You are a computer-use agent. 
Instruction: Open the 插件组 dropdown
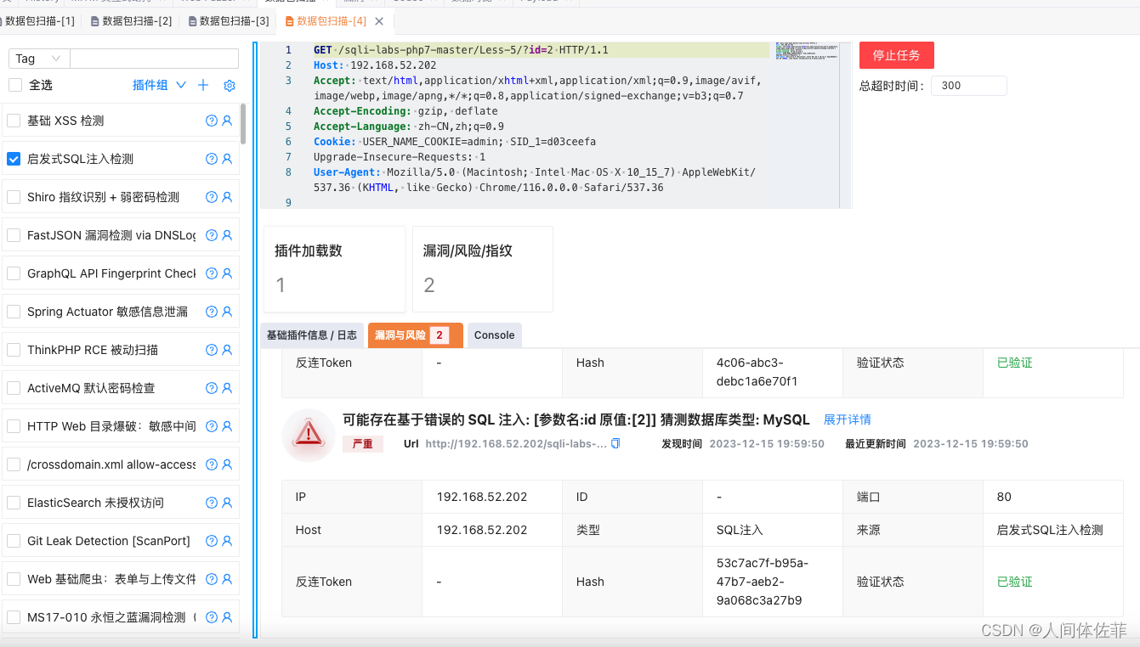(159, 85)
